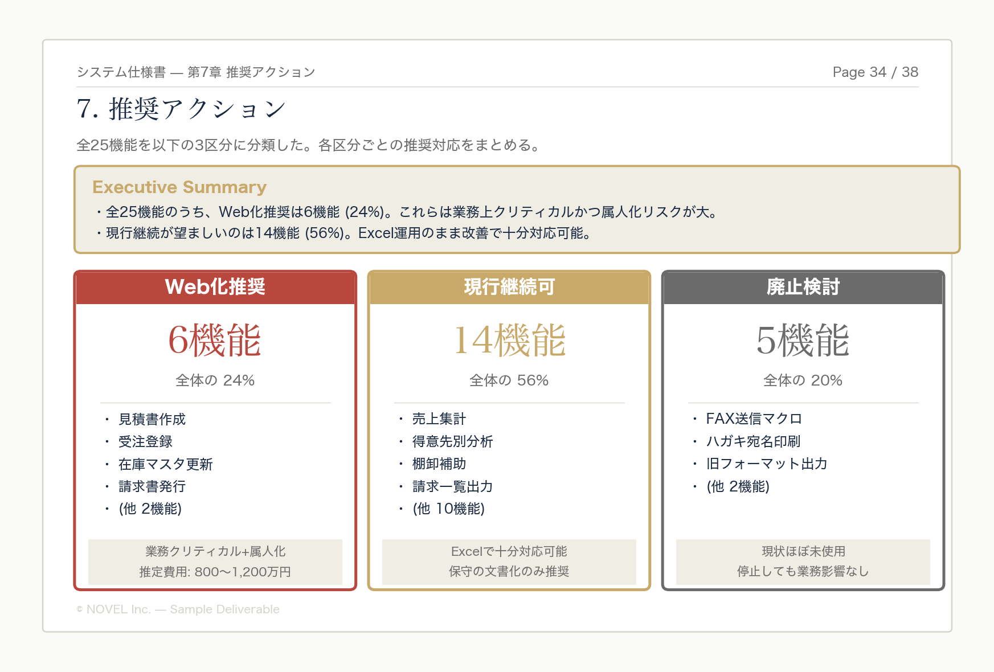
Task: Click the note 業務クリティカル+属人化
Action: [x=215, y=551]
